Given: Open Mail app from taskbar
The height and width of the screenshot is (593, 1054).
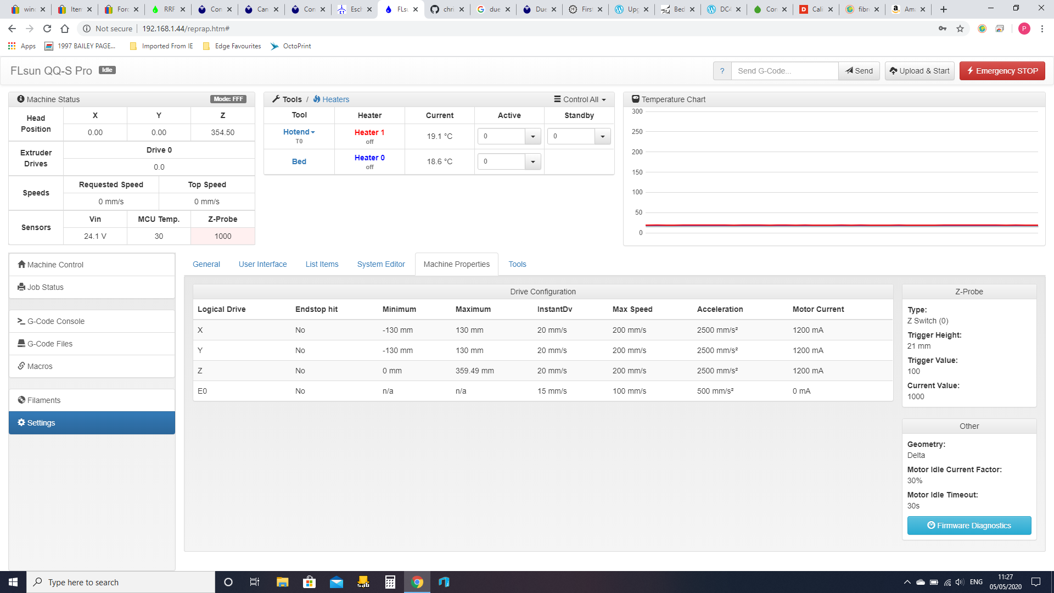Looking at the screenshot, I should [x=337, y=582].
